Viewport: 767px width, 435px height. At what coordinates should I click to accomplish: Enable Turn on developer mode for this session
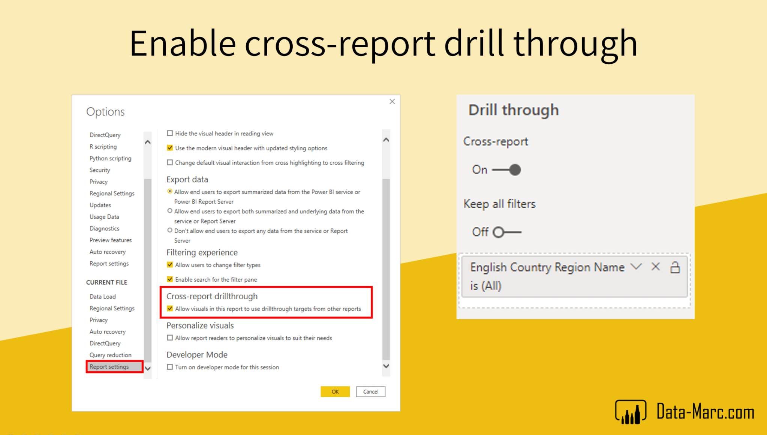[170, 367]
